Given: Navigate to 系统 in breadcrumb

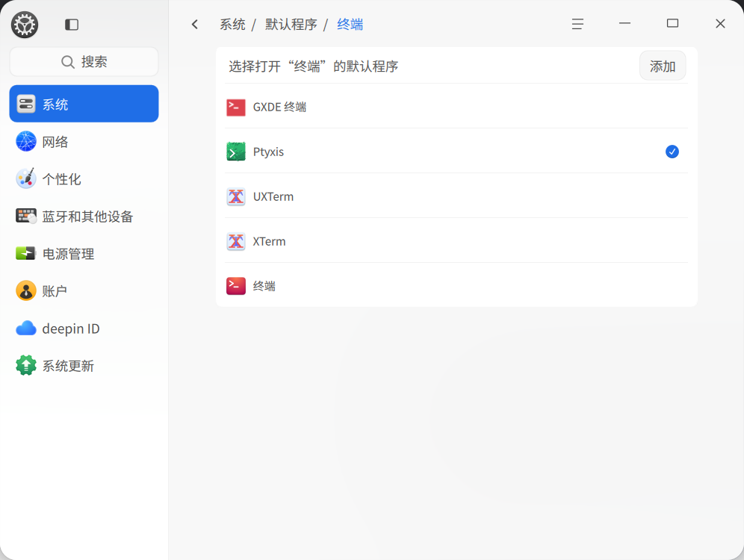Looking at the screenshot, I should tap(232, 24).
